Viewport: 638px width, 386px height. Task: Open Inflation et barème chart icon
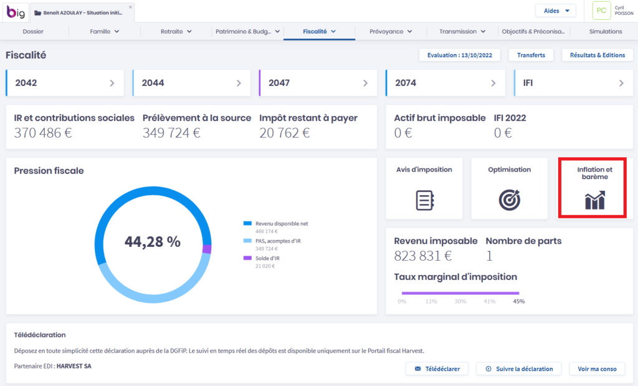click(594, 201)
